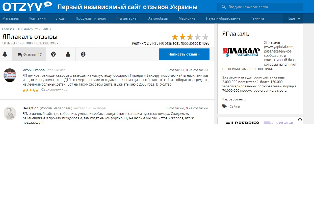This screenshot has width=314, height=212.
Task: Open the Автомобили menu item
Action: (158, 18)
